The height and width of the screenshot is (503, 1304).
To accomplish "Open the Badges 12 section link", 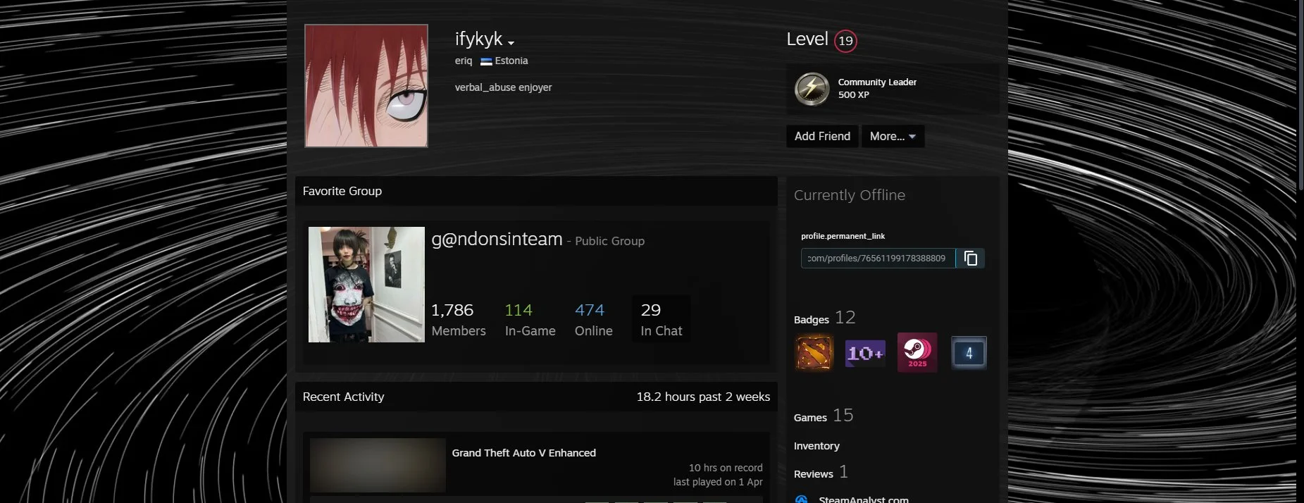I will click(824, 318).
